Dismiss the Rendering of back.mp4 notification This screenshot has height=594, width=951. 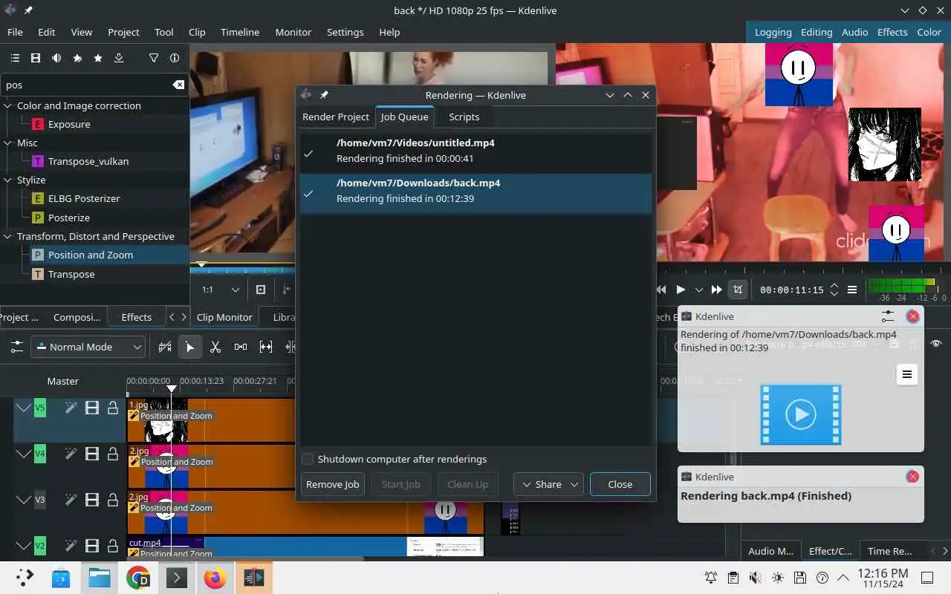(913, 316)
